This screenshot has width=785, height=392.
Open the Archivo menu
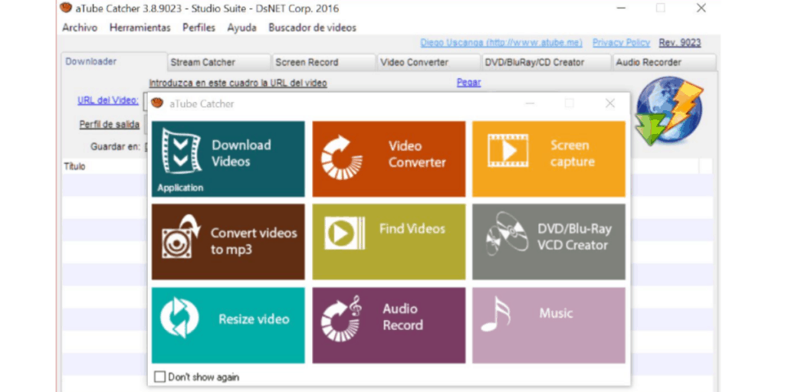point(80,28)
